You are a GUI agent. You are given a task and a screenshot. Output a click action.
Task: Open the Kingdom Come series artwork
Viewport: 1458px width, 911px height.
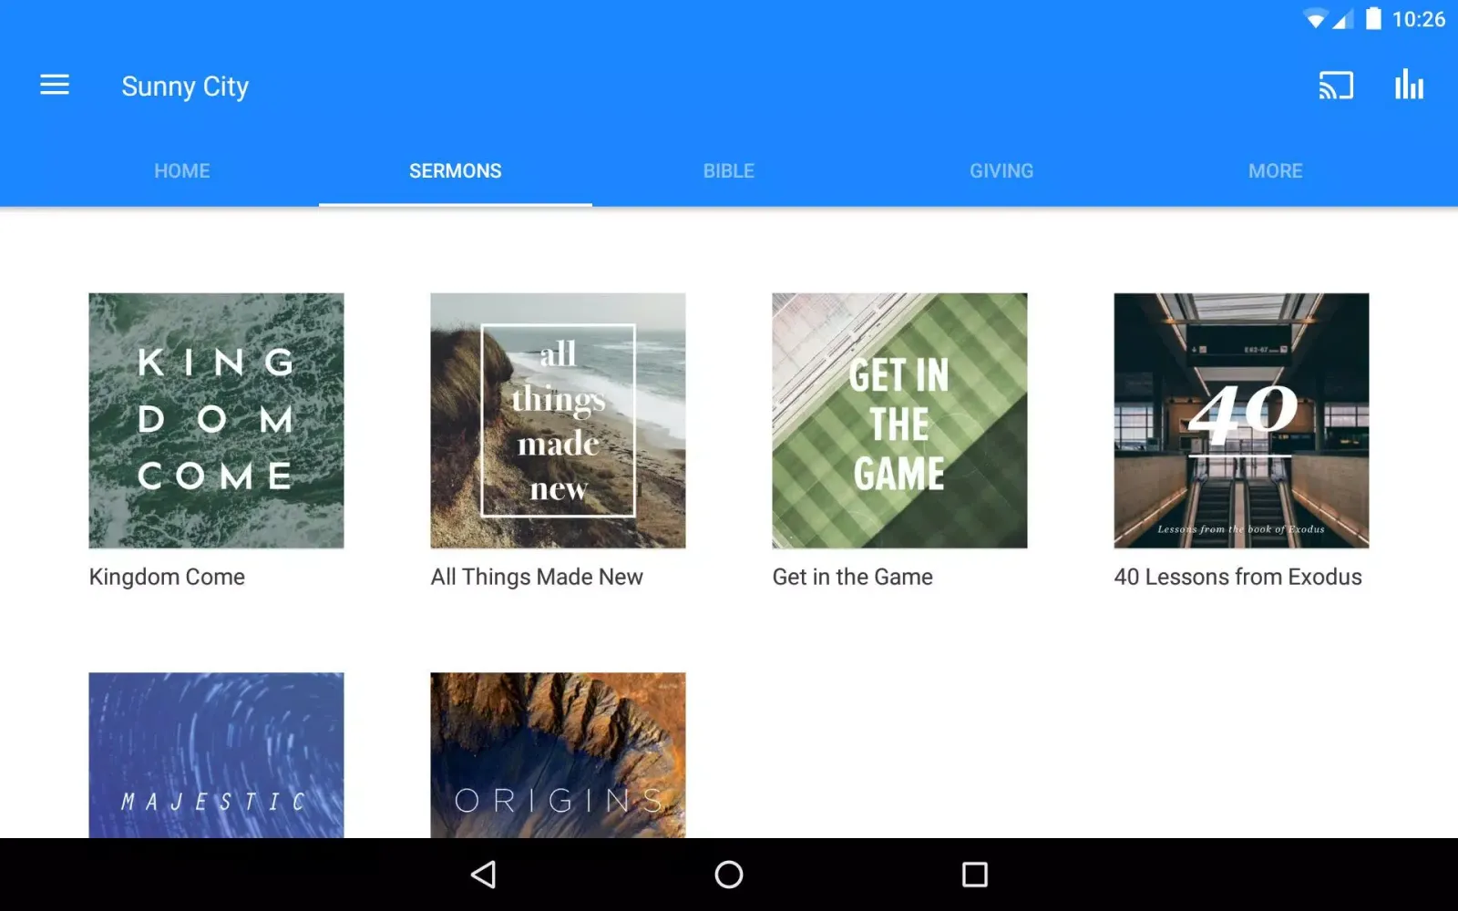(x=216, y=420)
